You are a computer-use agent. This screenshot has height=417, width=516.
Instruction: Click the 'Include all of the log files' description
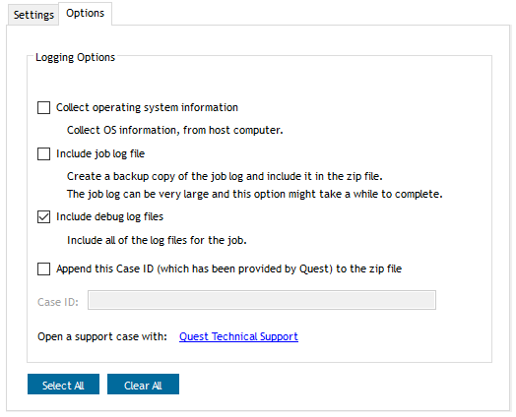click(x=157, y=240)
